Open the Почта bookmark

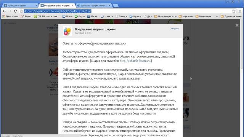67,16
